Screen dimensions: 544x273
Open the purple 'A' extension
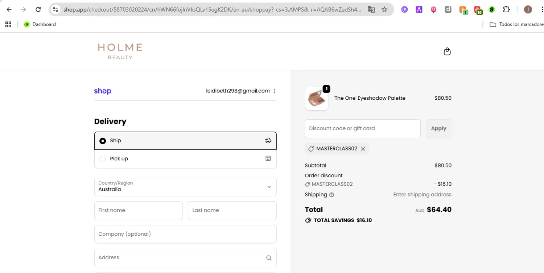(x=419, y=10)
